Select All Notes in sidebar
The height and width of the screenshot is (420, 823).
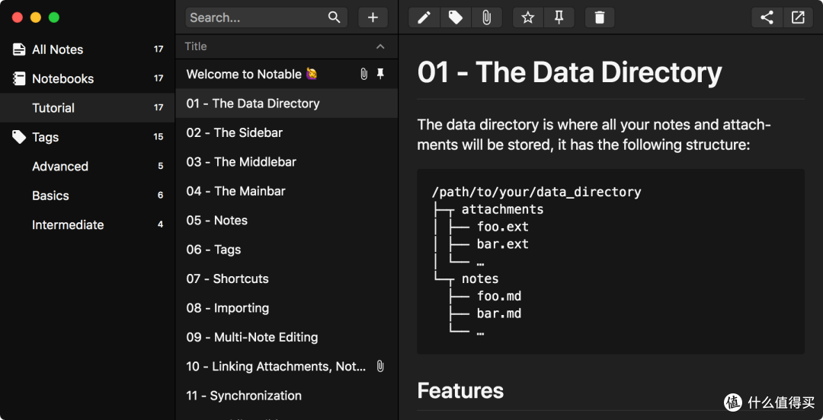87,49
